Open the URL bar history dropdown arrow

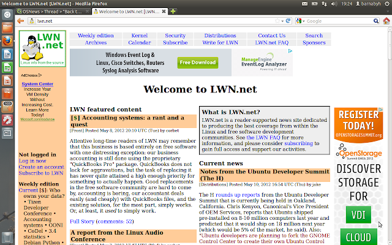click(x=282, y=21)
